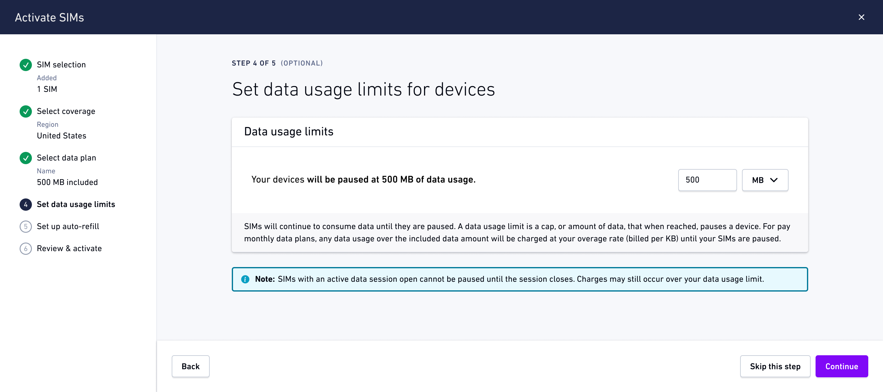
Task: Click the step 6 number circle icon
Action: 26,249
